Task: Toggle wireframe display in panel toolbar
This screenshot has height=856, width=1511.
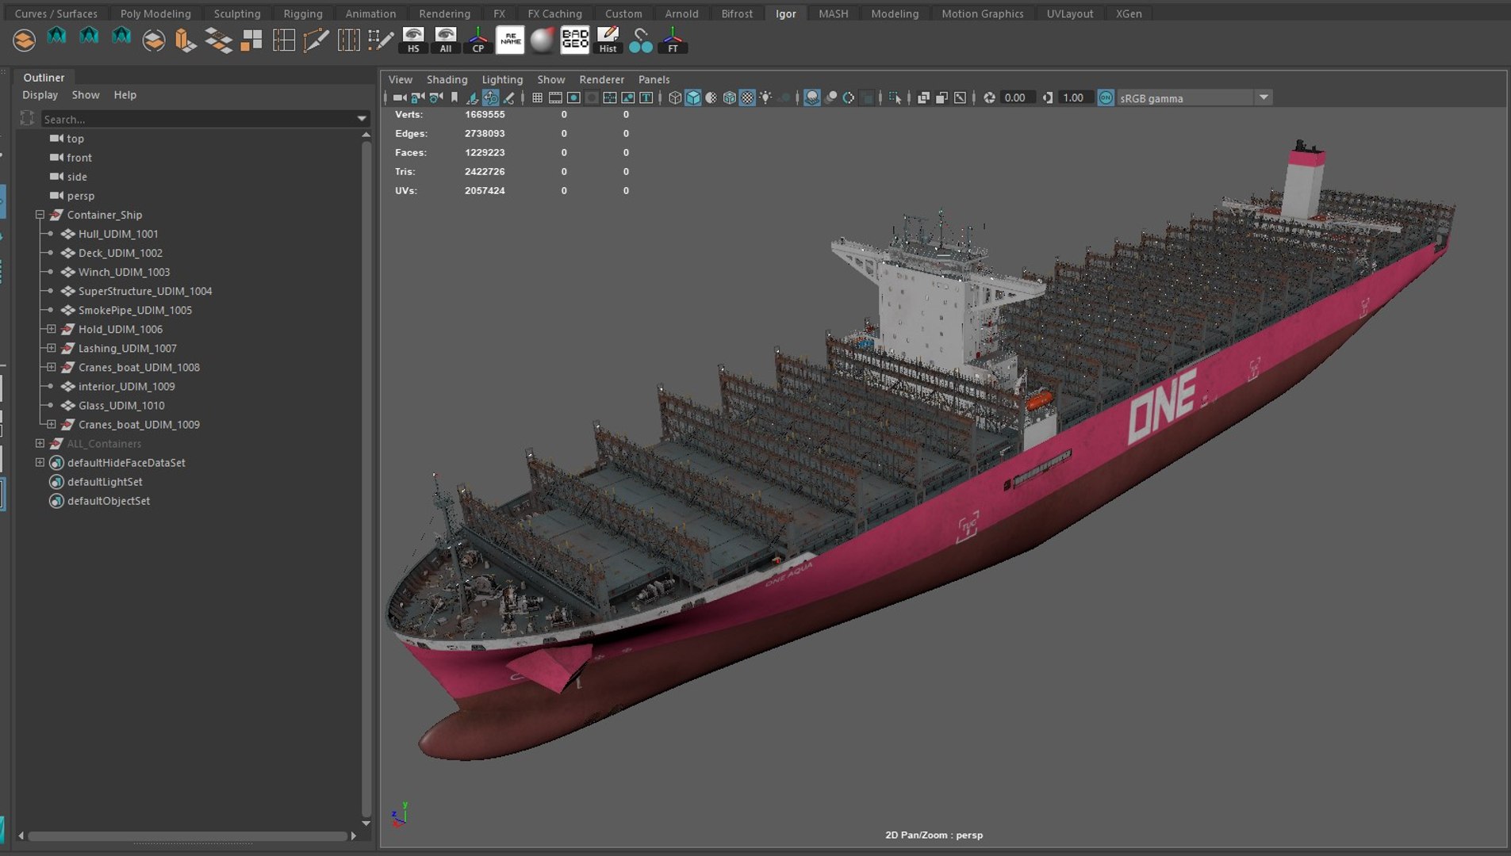Action: point(675,97)
